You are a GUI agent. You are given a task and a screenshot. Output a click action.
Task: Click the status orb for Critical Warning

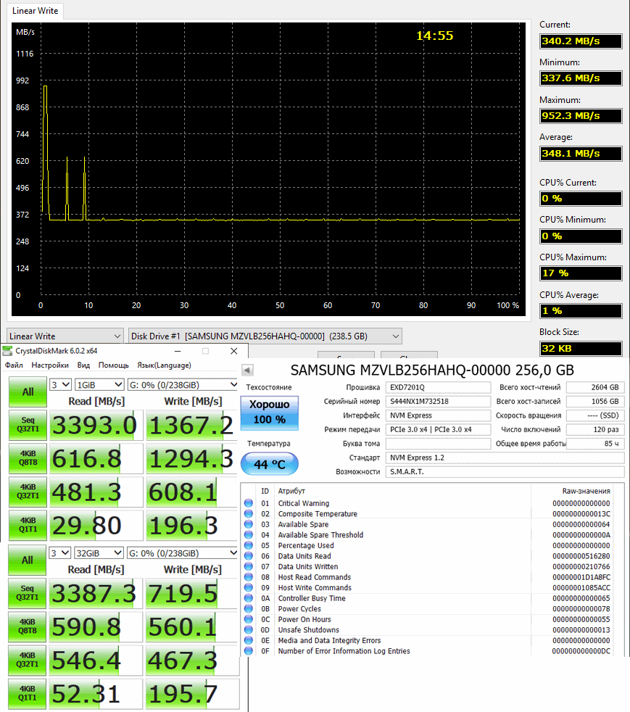[248, 503]
